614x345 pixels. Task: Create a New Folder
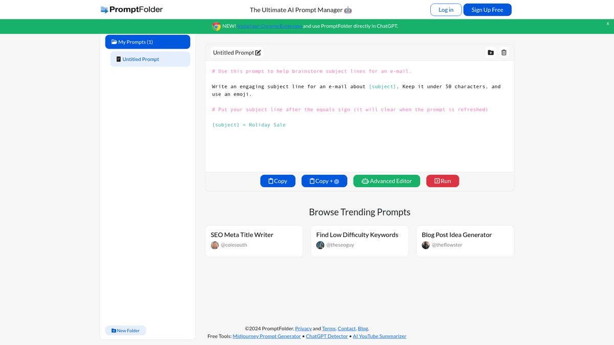point(126,331)
